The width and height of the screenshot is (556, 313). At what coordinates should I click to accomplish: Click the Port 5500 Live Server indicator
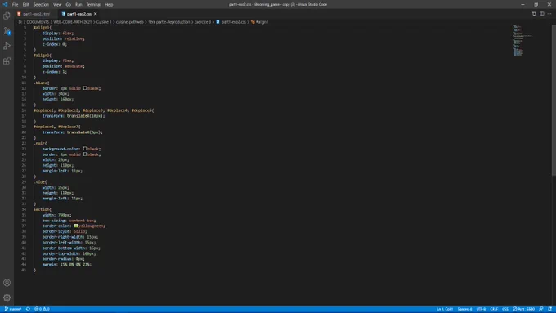524,309
